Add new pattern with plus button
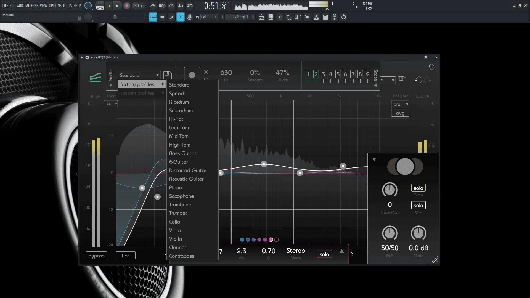This screenshot has height=298, width=530. click(x=253, y=17)
